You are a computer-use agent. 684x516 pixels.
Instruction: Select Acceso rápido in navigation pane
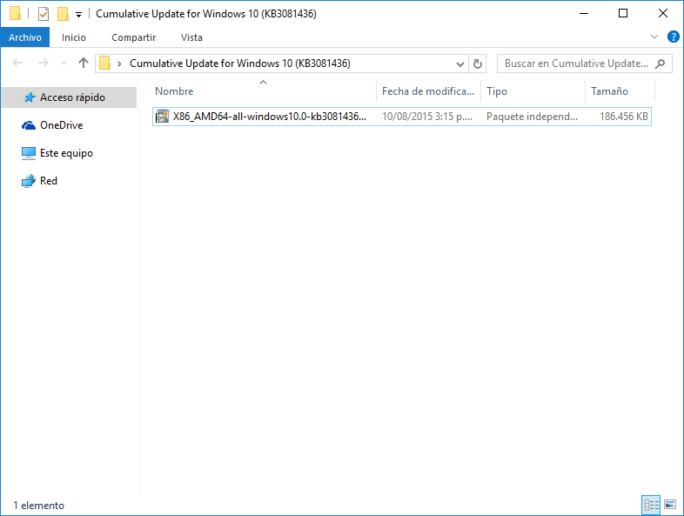tap(70, 97)
